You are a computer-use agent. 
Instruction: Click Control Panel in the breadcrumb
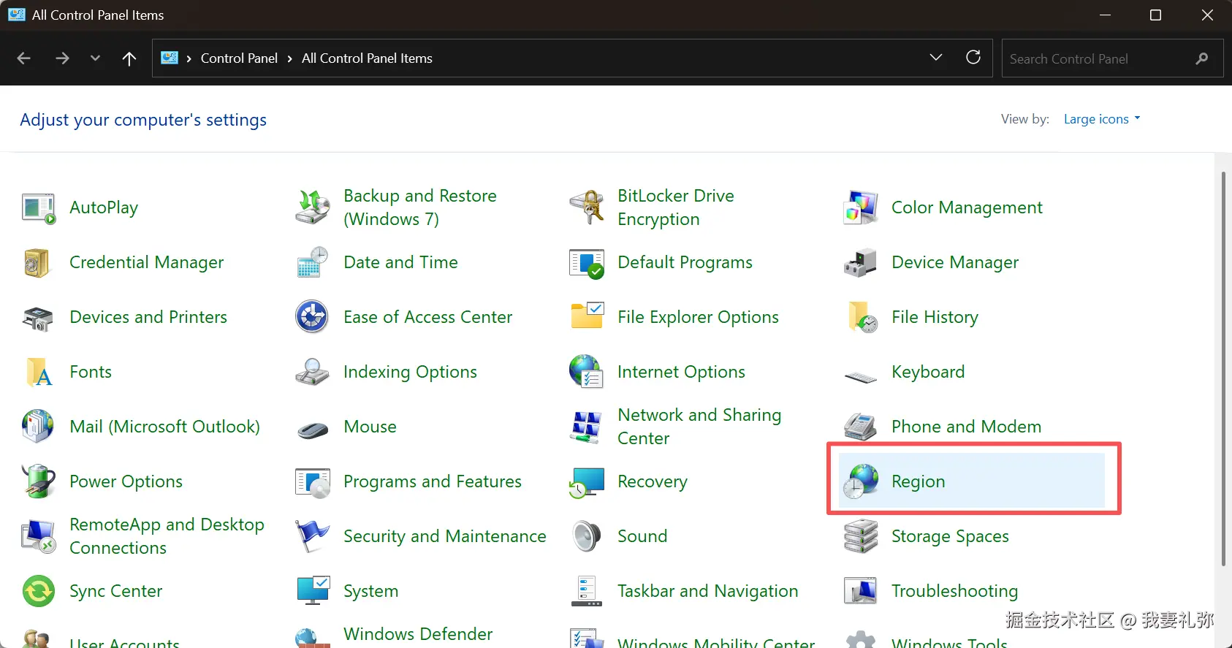pos(239,58)
